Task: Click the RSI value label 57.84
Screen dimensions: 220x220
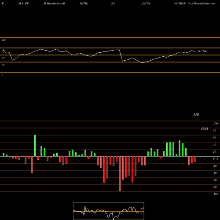Action: [202, 51]
